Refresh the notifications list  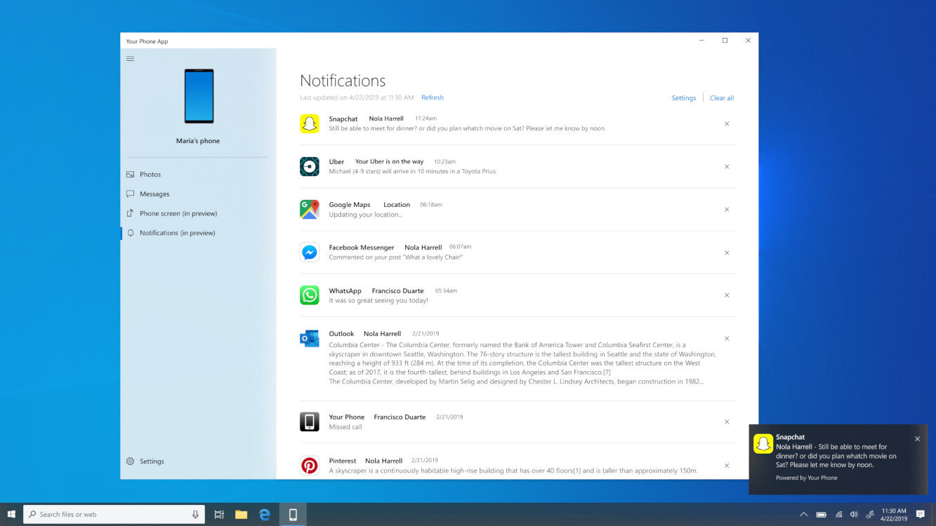pos(433,97)
